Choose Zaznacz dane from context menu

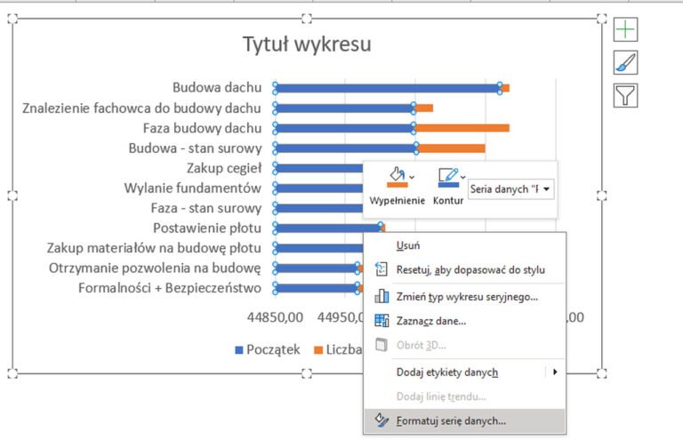pyautogui.click(x=465, y=321)
